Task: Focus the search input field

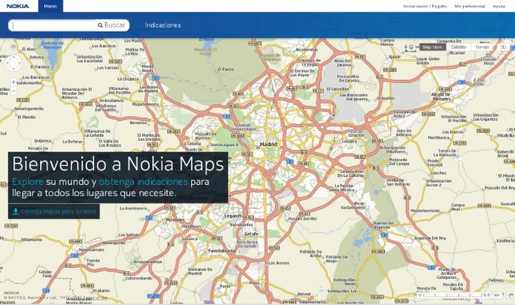Action: tap(53, 25)
